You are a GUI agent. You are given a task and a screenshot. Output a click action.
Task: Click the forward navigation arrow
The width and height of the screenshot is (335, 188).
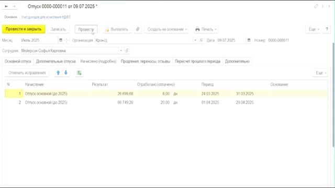pyautogui.click(x=14, y=6)
